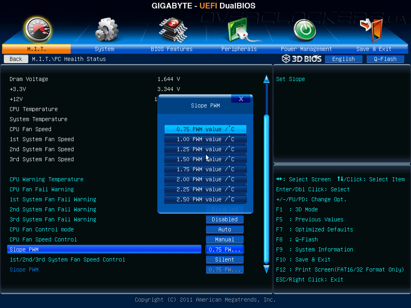Click the F1 3D Mode hint
Screen dimensions: 411x308
coord(297,209)
